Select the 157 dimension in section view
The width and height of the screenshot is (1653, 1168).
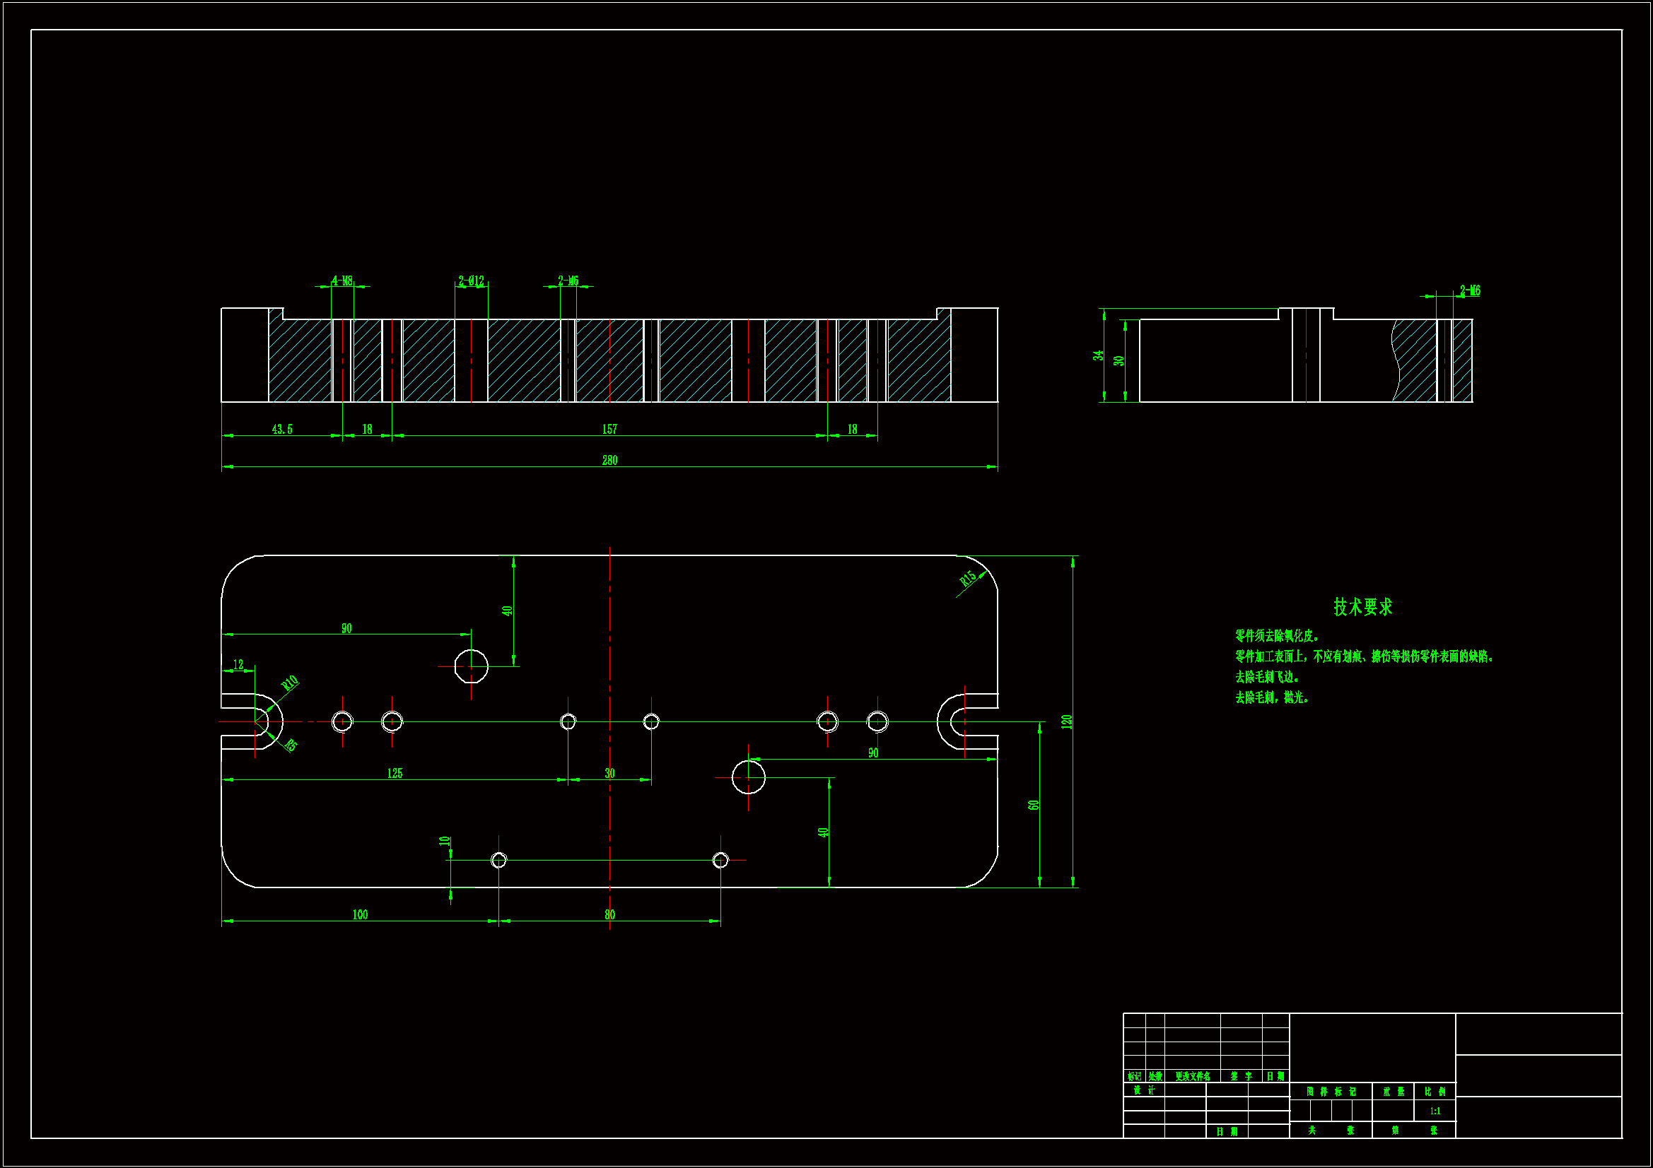click(609, 429)
